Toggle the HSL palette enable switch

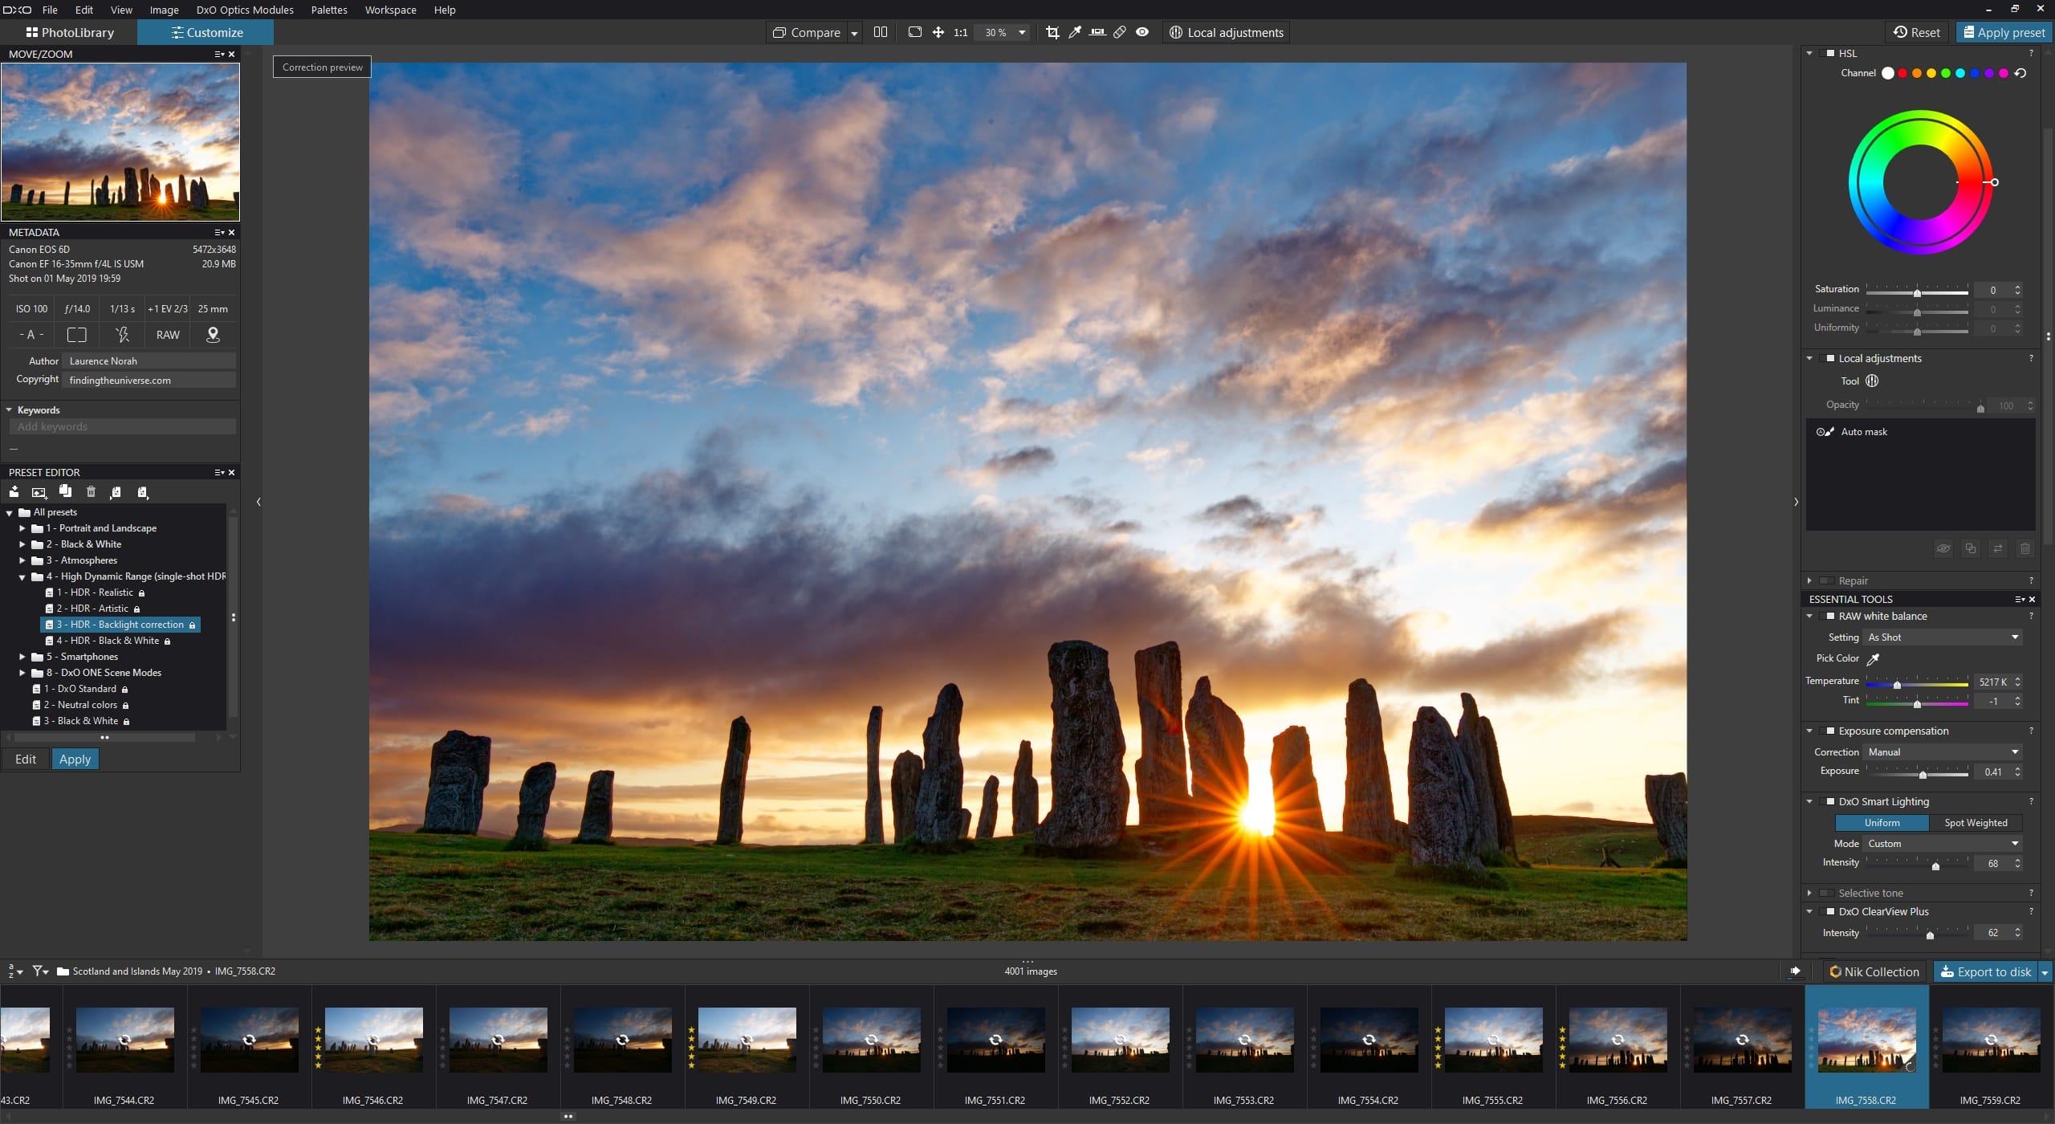coord(1830,53)
